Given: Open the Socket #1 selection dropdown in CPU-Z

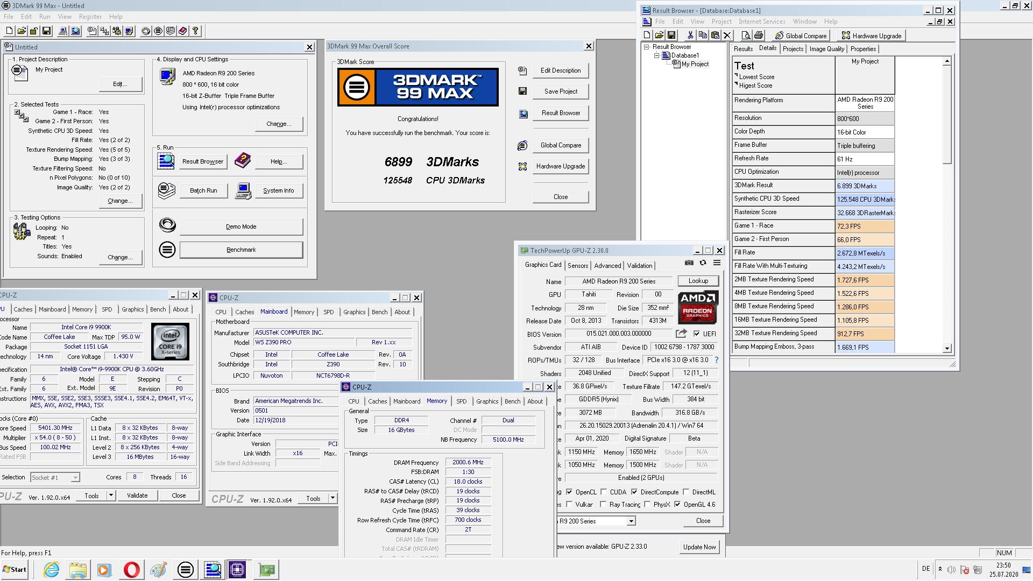Looking at the screenshot, I should point(75,478).
